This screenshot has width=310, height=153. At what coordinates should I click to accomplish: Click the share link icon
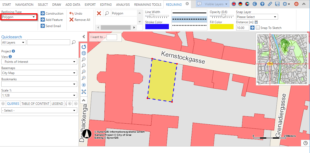270,4
